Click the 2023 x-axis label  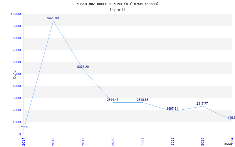pos(202,141)
